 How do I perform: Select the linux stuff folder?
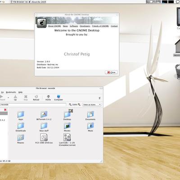[x=44, y=127]
